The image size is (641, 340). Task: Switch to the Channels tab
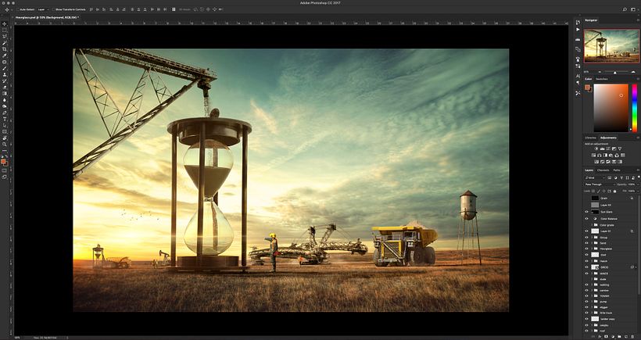(x=603, y=170)
